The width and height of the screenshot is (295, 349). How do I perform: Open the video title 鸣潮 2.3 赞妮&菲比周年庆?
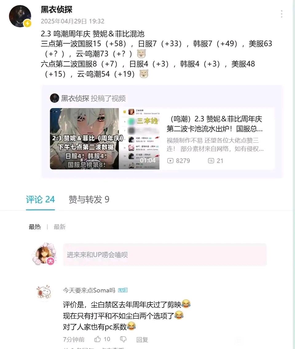pyautogui.click(x=215, y=124)
